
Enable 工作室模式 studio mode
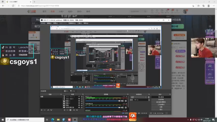(161, 105)
